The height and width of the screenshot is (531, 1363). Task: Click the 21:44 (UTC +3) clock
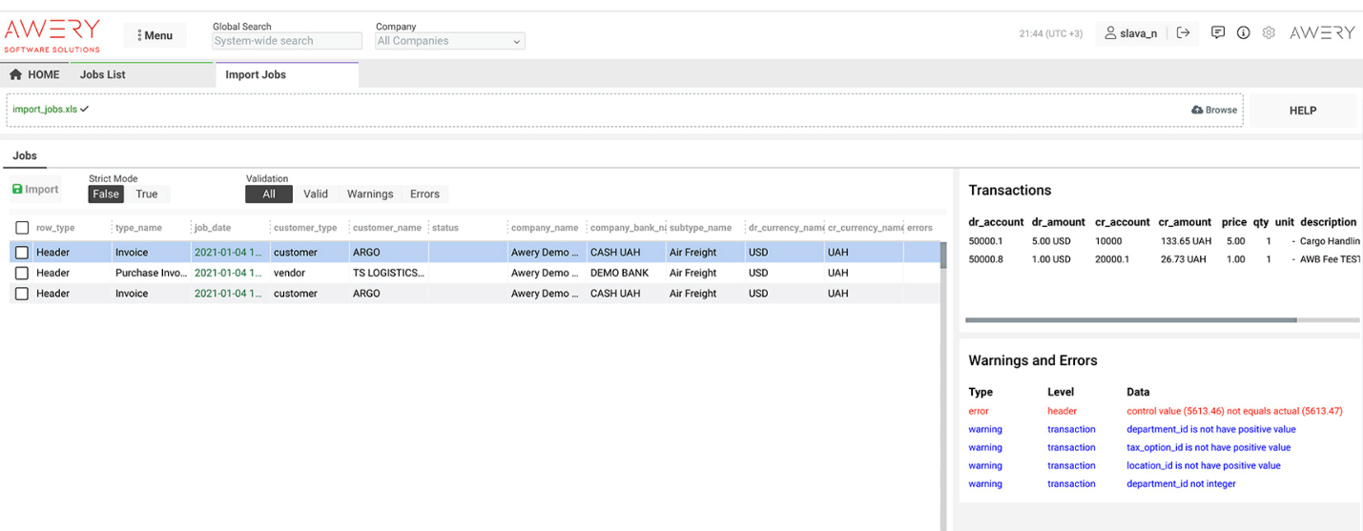click(1050, 33)
